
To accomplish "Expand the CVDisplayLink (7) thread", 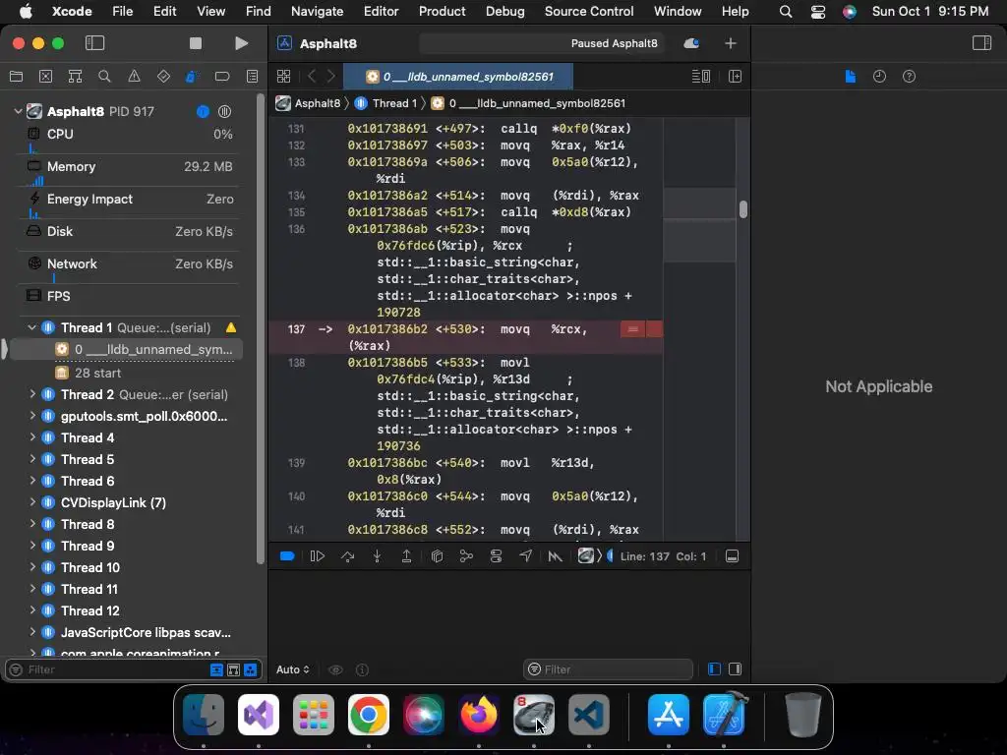I will pyautogui.click(x=32, y=502).
